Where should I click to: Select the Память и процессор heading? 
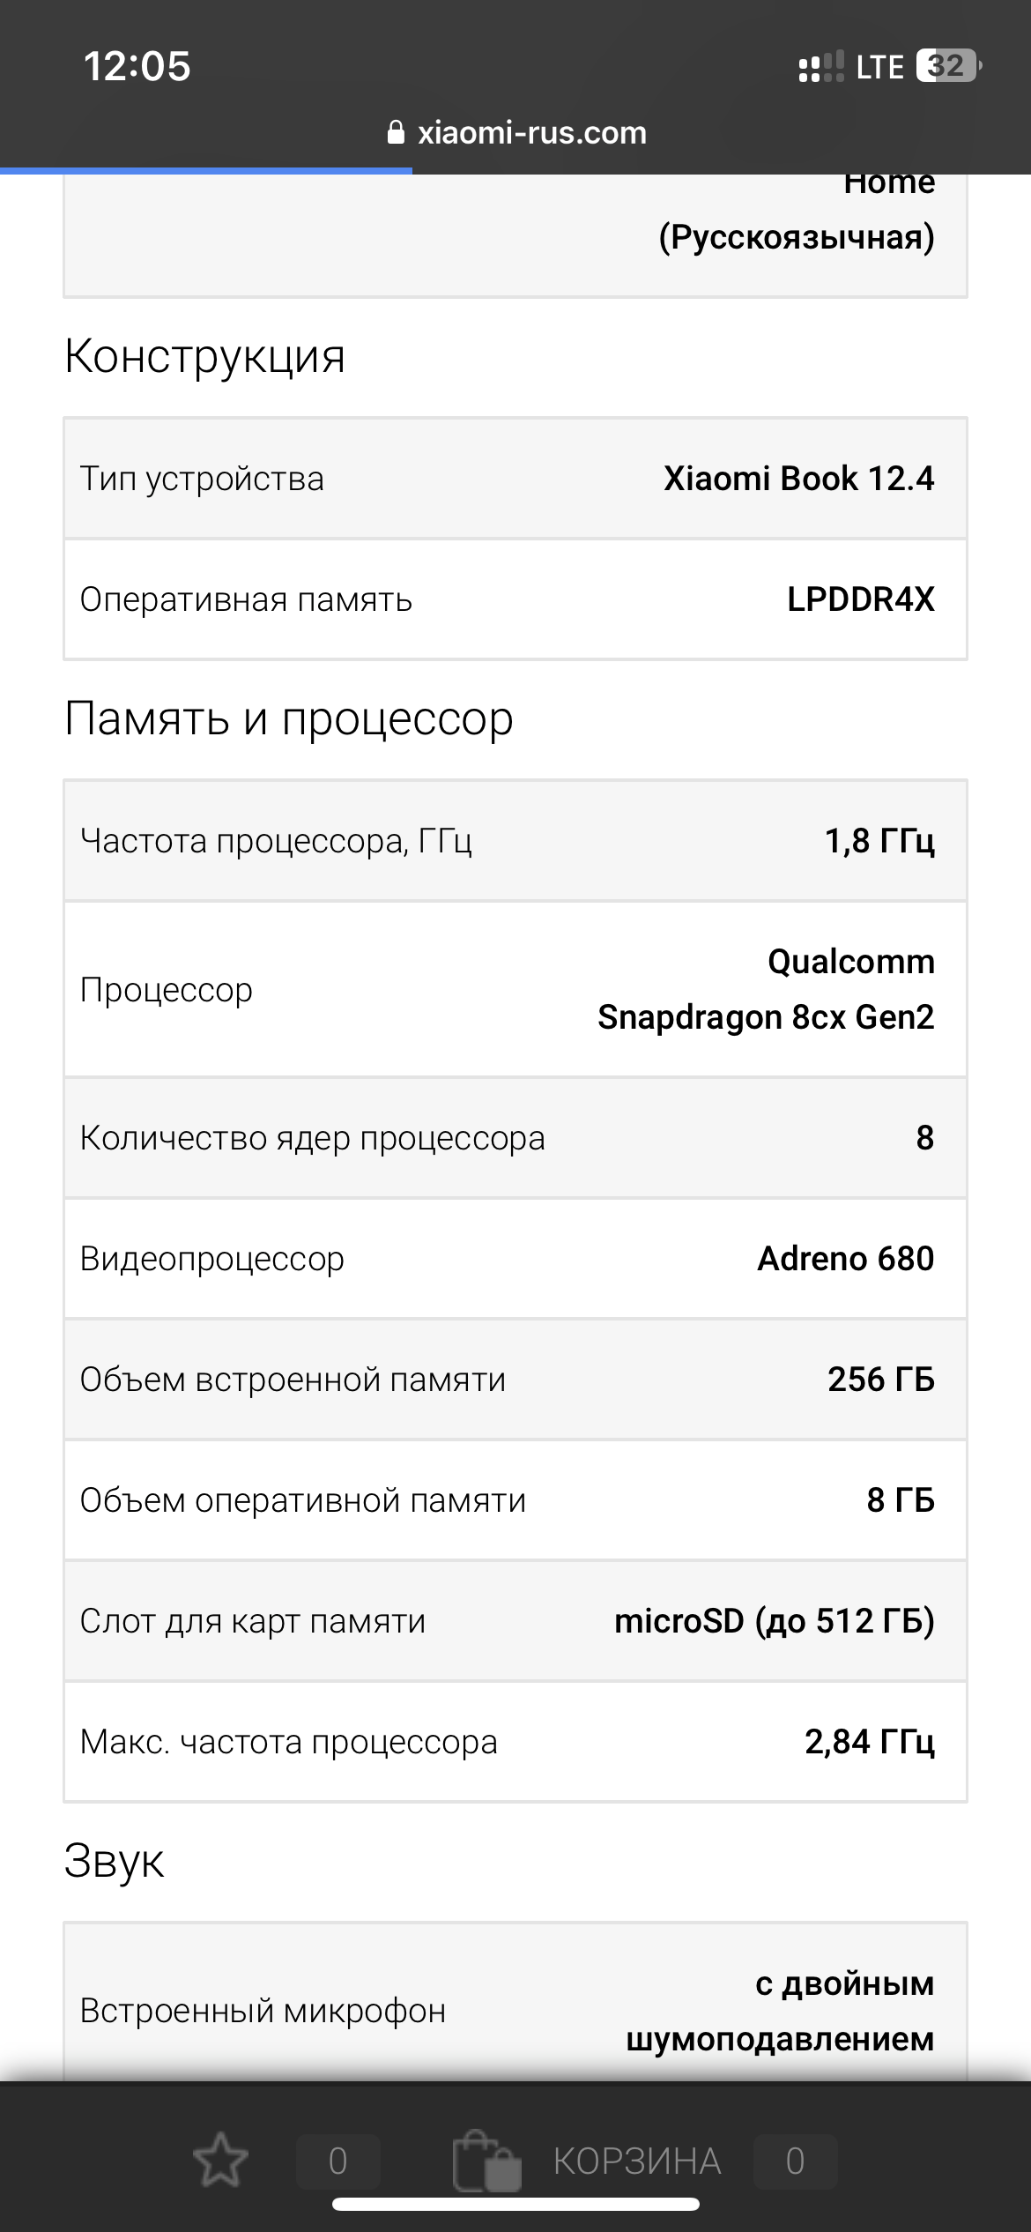288,718
